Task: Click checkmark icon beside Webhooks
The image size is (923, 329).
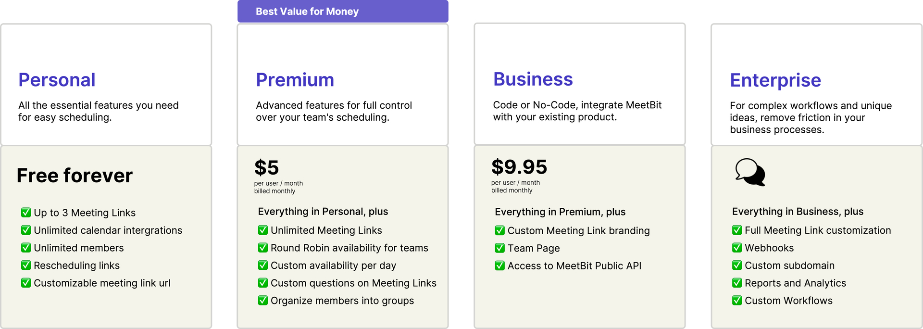Action: coord(737,248)
